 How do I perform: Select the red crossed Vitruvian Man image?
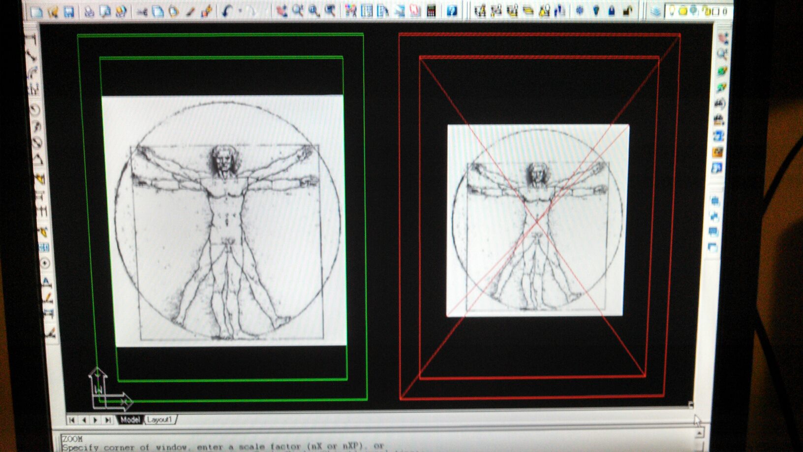(x=537, y=221)
